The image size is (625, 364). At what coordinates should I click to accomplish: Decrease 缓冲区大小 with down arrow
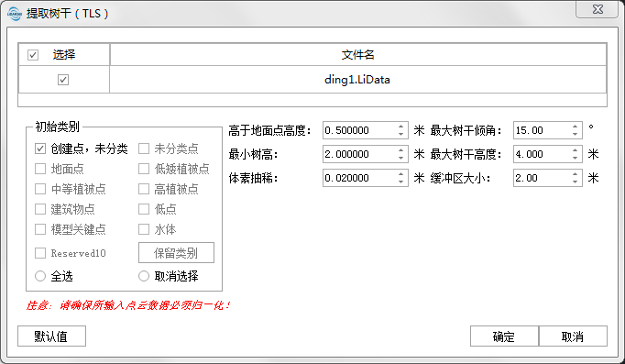pos(575,182)
